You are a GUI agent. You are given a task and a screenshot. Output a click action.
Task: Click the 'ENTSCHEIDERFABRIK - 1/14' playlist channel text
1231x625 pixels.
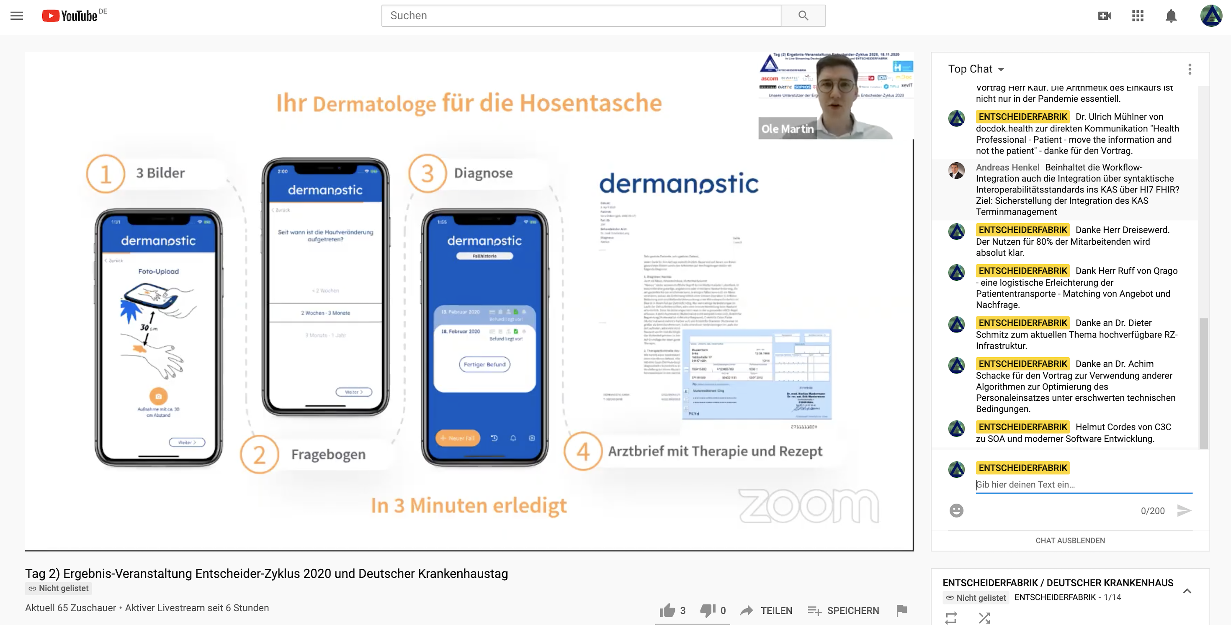click(x=1068, y=597)
